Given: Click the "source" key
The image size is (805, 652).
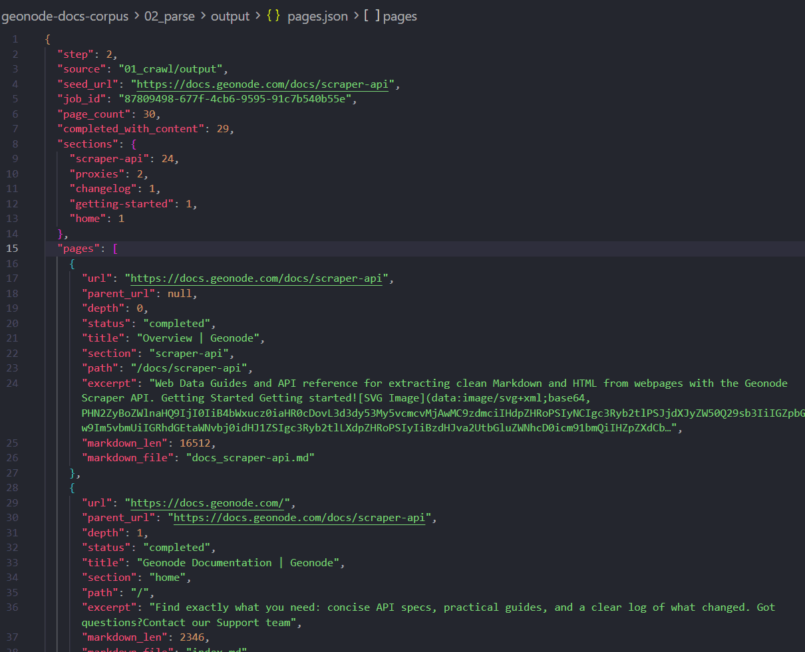Looking at the screenshot, I should click(81, 69).
